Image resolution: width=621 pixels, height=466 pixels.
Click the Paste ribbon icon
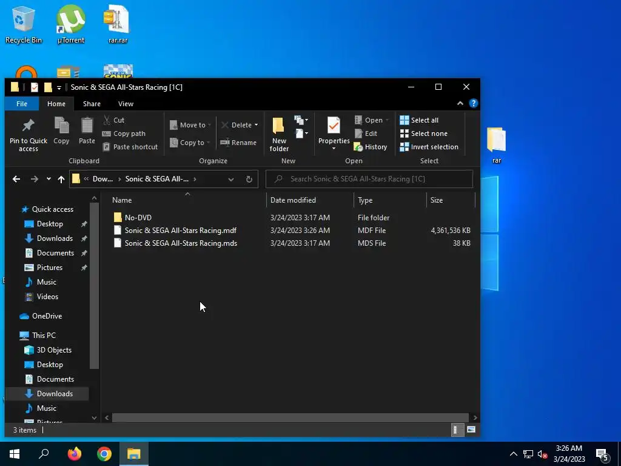point(87,131)
